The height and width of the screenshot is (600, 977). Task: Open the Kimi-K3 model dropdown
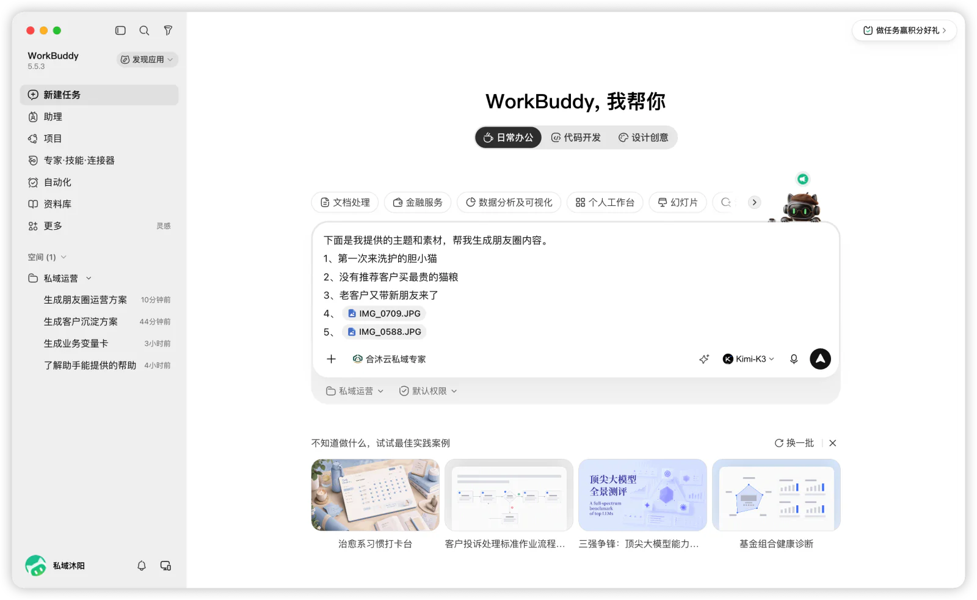click(749, 359)
